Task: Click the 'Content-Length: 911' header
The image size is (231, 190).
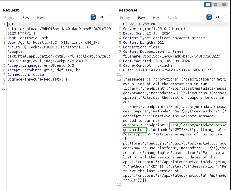Action: [x=143, y=43]
